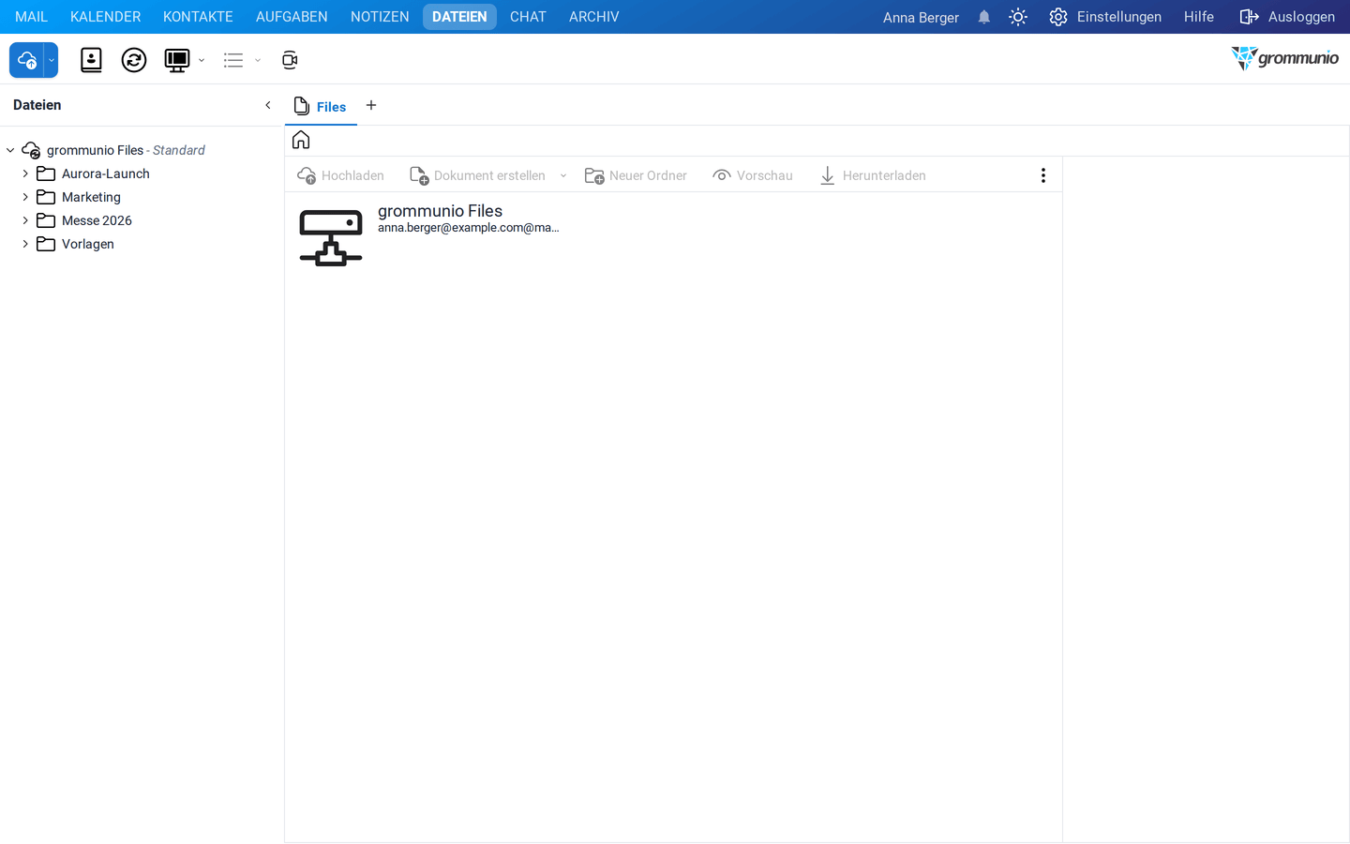The width and height of the screenshot is (1350, 844).
Task: Open Einstellungen settings
Action: [1105, 17]
